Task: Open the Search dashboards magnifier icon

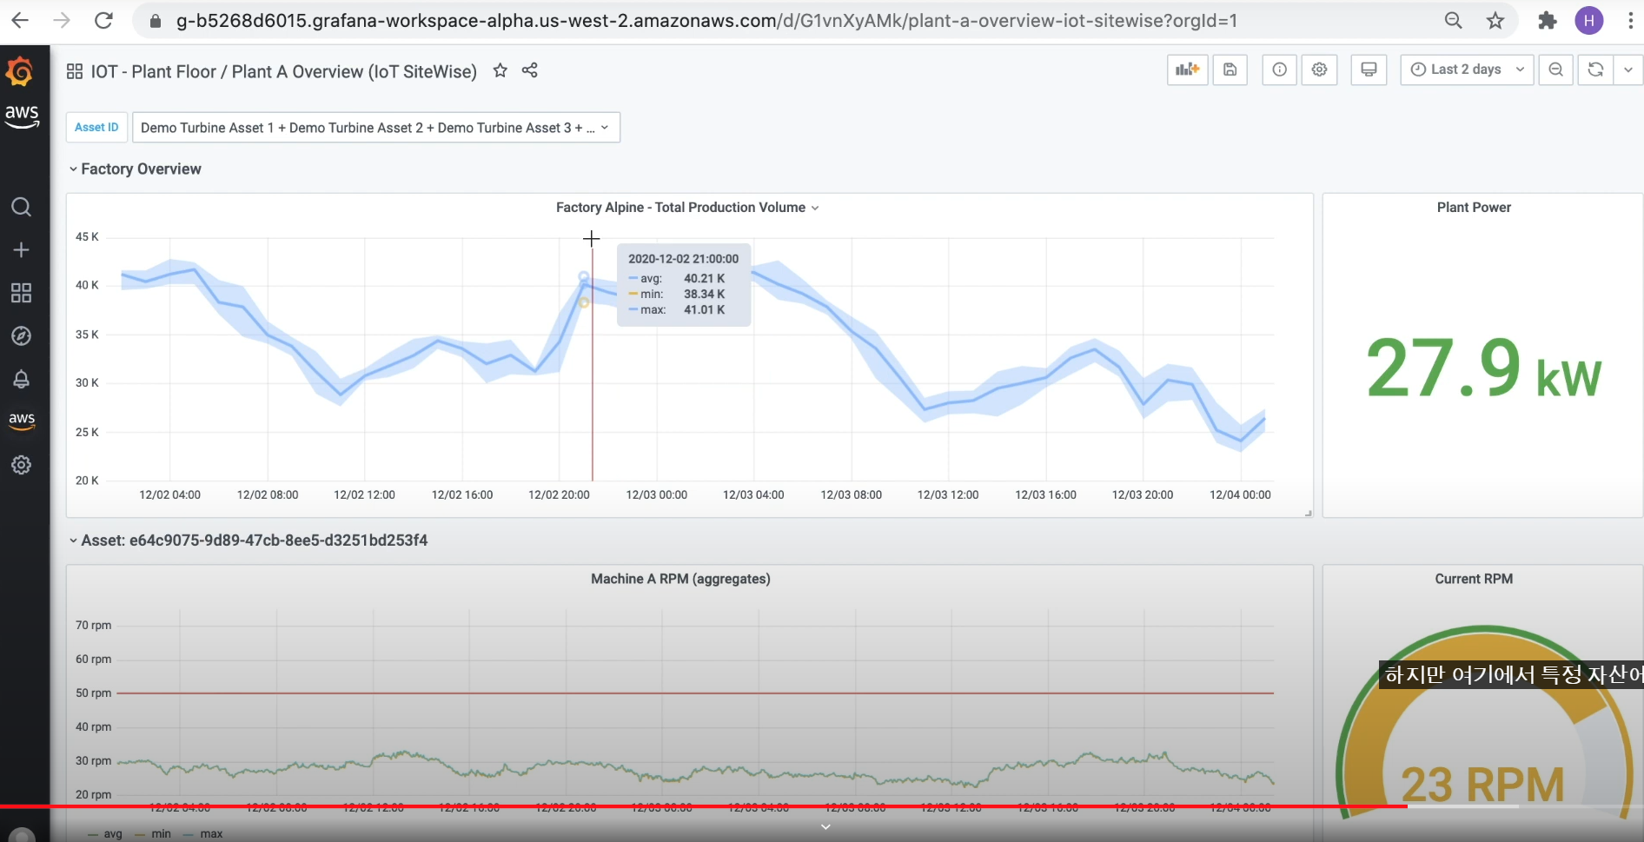Action: (22, 207)
